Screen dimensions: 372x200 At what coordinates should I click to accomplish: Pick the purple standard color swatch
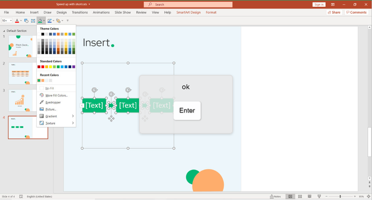(x=74, y=67)
